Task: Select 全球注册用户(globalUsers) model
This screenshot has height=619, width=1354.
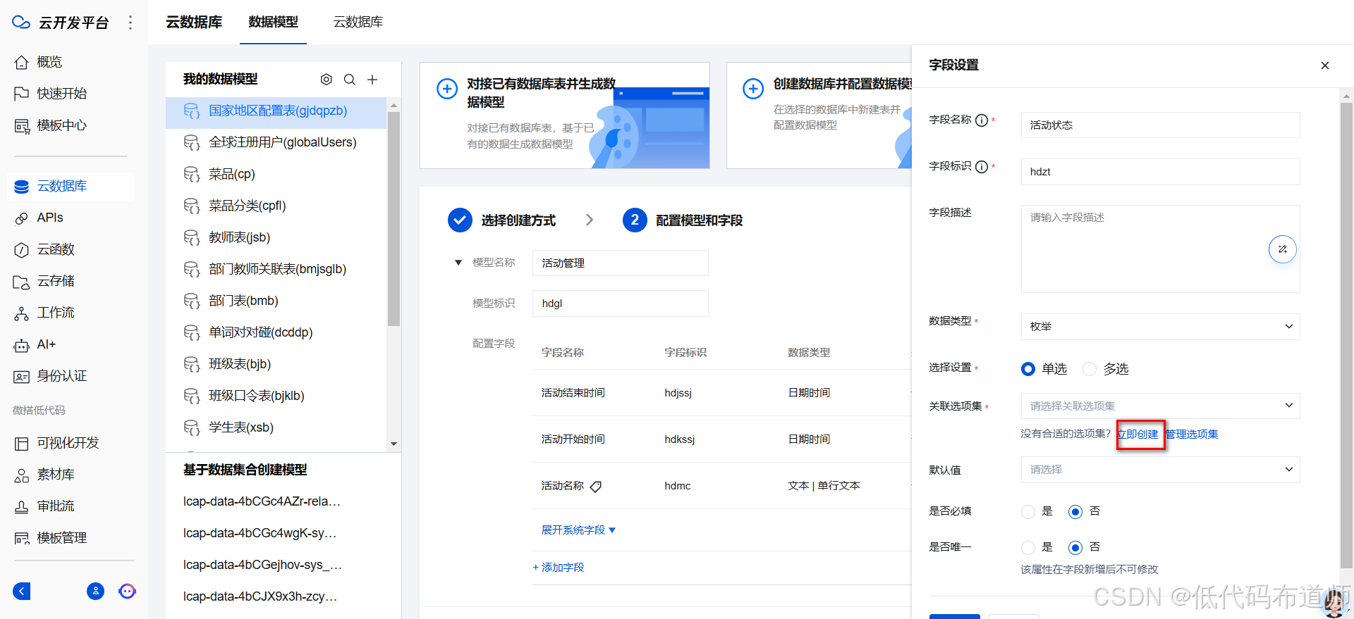Action: (276, 143)
